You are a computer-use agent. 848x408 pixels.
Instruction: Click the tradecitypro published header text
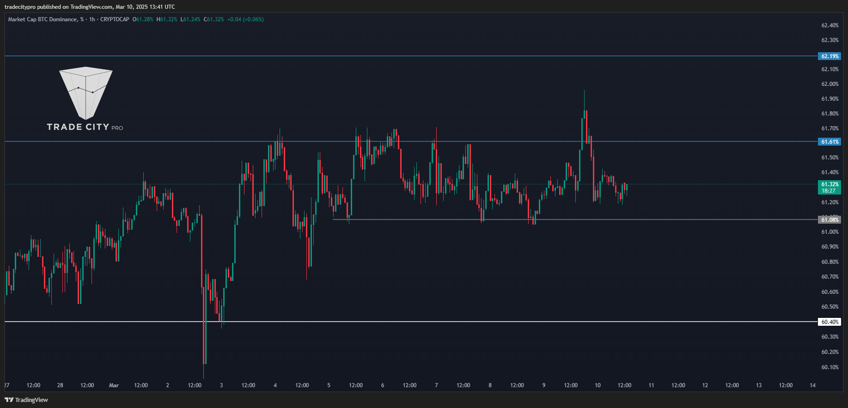pos(90,6)
